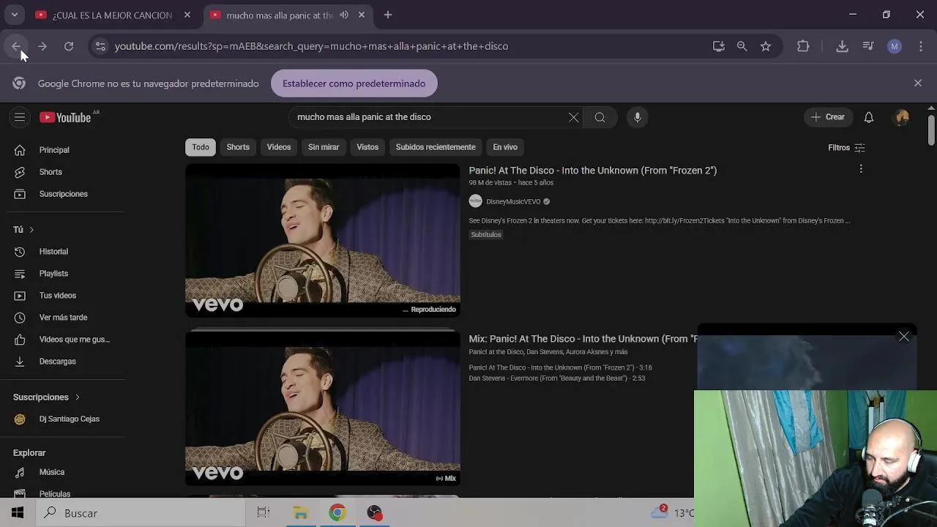The image size is (937, 527).
Task: Open Chrome extensions puzzle icon
Action: coord(803,46)
